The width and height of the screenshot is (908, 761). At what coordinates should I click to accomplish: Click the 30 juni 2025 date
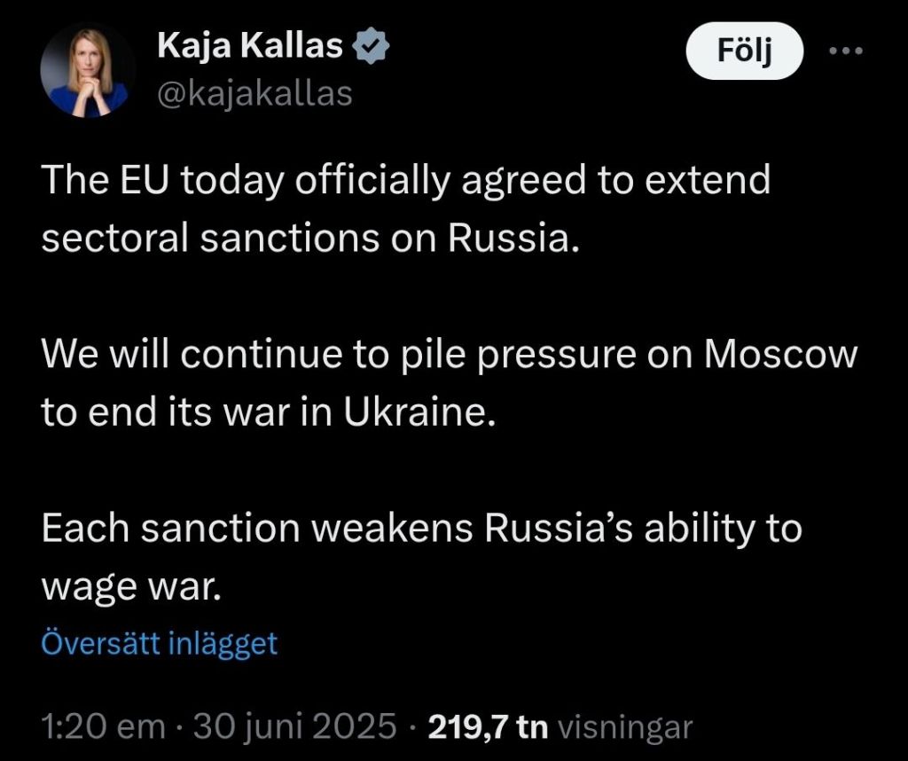click(x=294, y=727)
